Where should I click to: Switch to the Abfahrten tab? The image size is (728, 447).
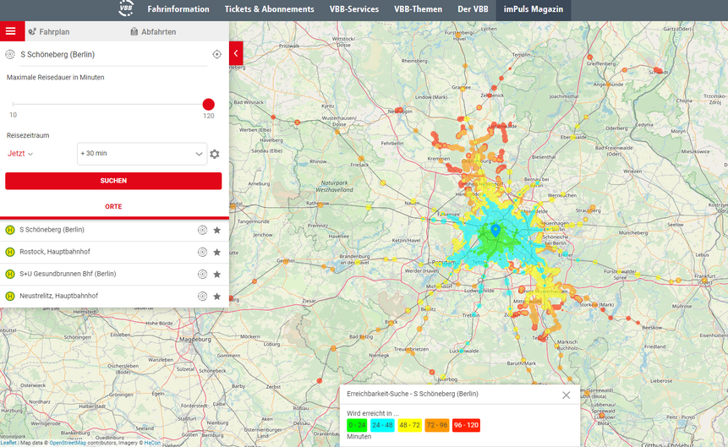[x=153, y=31]
